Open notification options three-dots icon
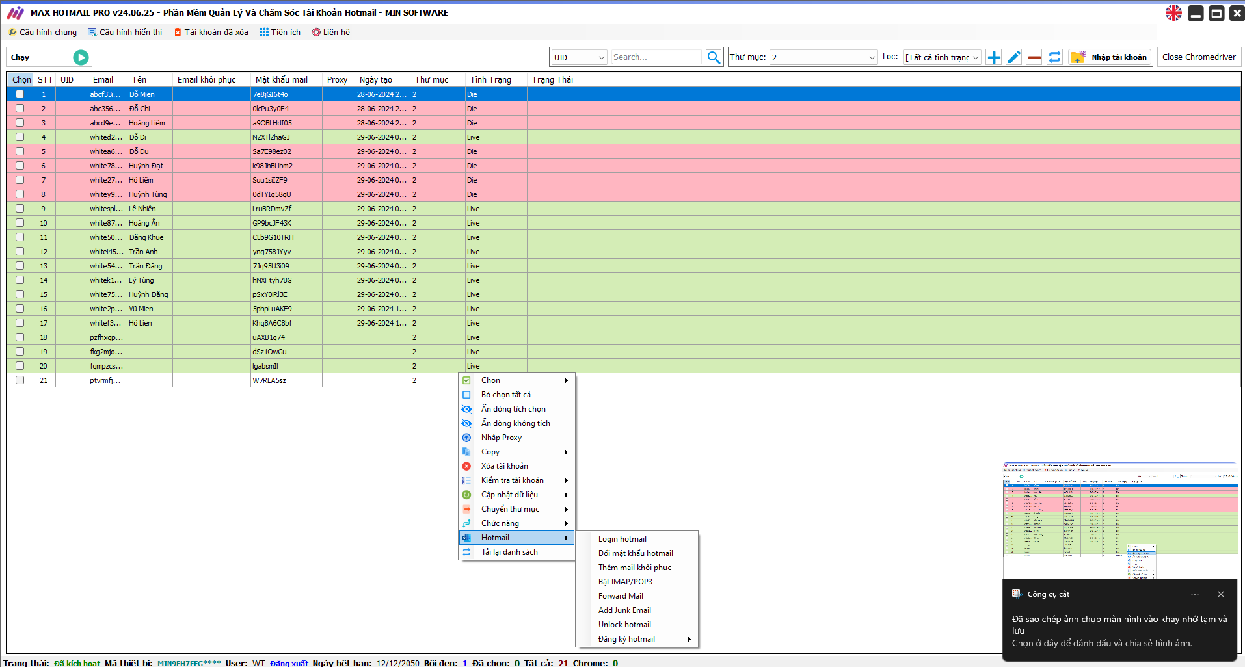 click(1195, 594)
